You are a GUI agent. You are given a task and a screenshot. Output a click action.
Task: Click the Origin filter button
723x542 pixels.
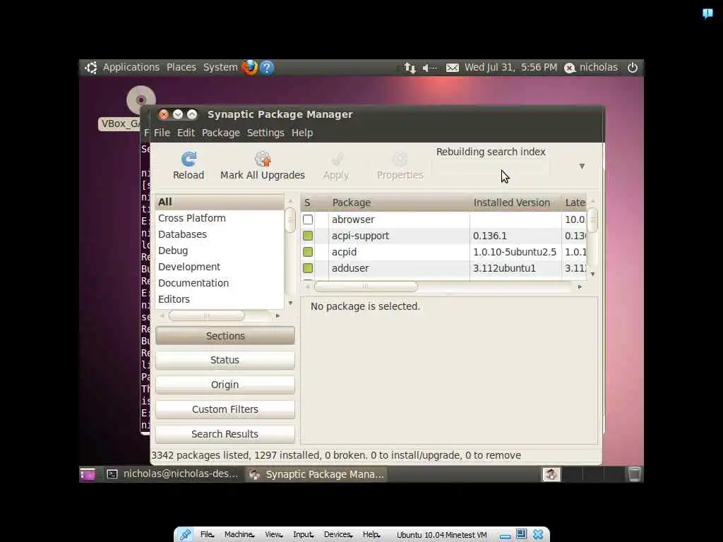point(225,385)
